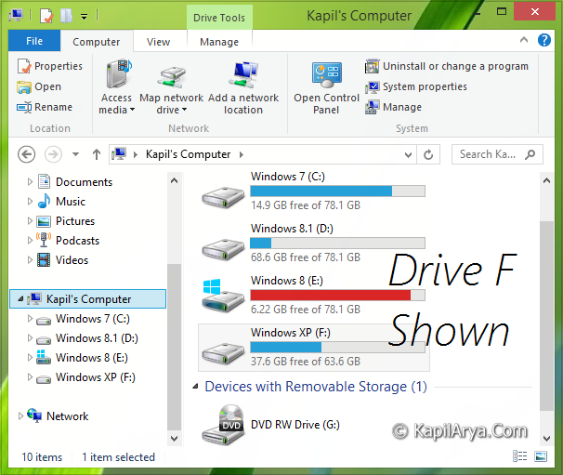Screen dimensions: 563x475
Task: Select DVD RW Drive (G:) icon
Action: pyautogui.click(x=223, y=425)
